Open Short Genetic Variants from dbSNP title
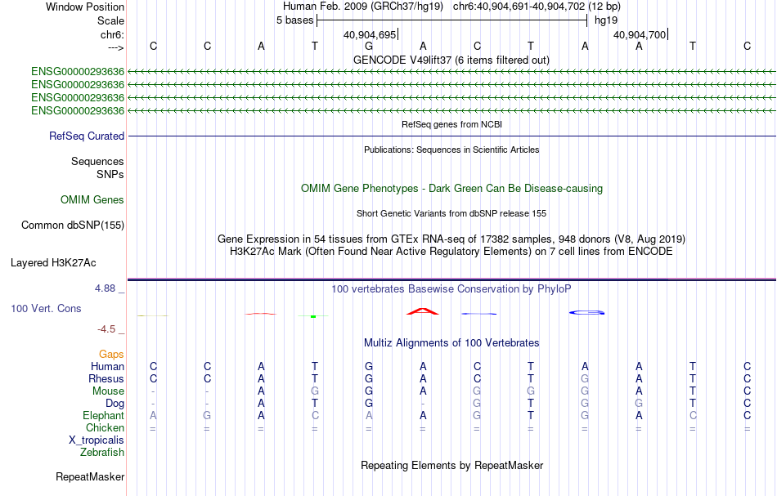This screenshot has height=496, width=777. click(x=451, y=213)
